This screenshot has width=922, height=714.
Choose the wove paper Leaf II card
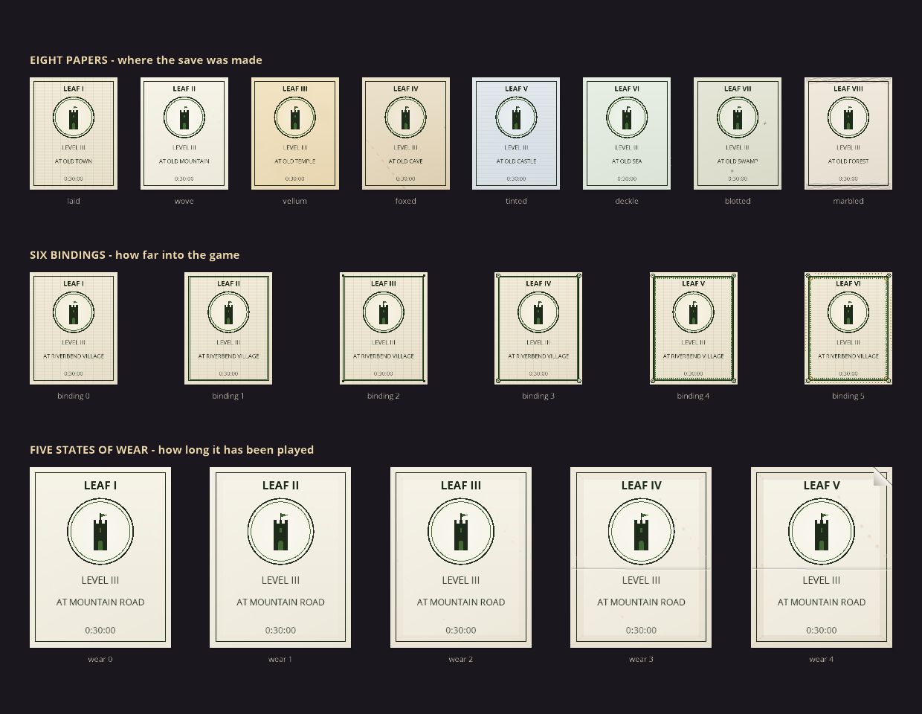[184, 133]
